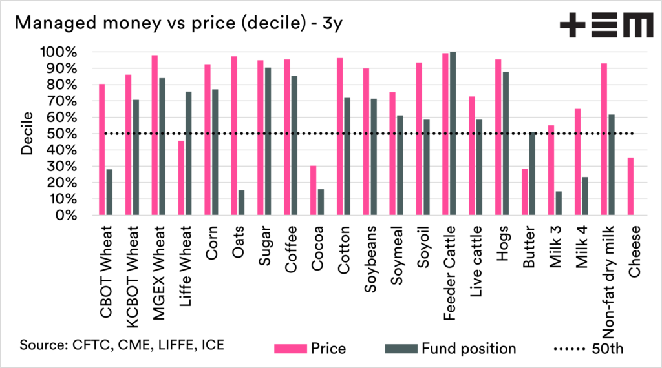Click the pink Price bar for Oats
The image size is (662, 368).
(234, 136)
